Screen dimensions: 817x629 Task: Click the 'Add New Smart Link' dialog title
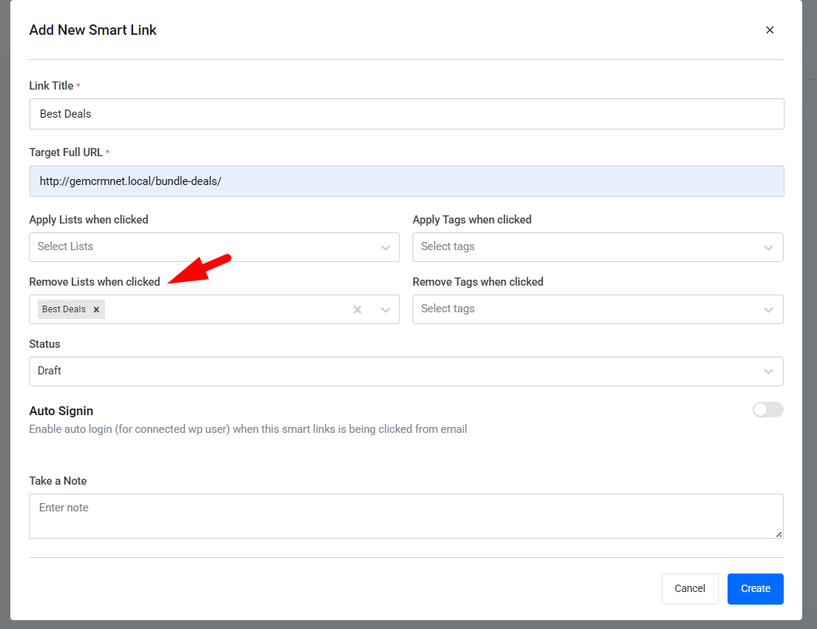click(x=92, y=30)
